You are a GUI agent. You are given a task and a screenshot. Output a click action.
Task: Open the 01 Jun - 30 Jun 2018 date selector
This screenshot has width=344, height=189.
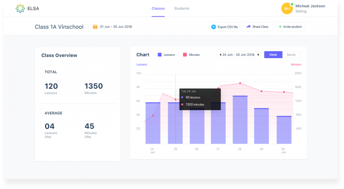116,27
